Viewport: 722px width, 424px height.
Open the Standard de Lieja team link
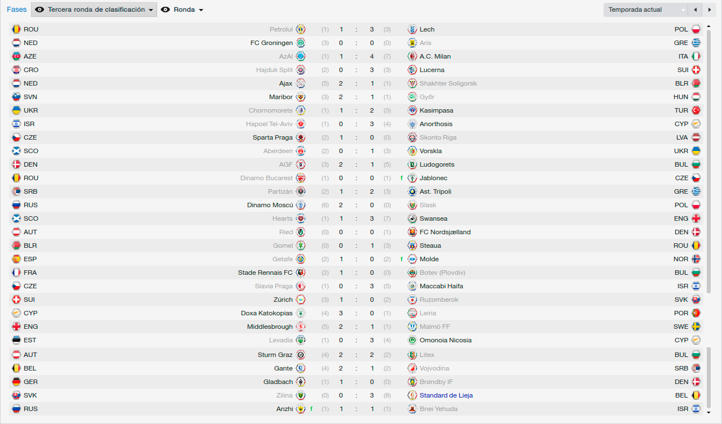(x=446, y=395)
